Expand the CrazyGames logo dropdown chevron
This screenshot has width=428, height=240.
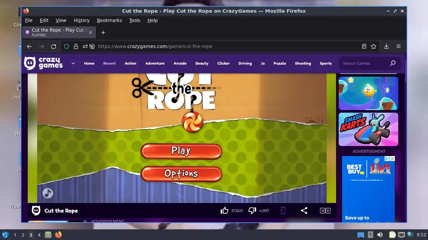[73, 63]
